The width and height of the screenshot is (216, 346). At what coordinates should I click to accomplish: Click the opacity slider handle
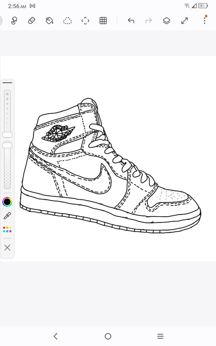point(7,145)
